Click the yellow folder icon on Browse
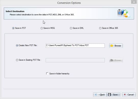 112,46
